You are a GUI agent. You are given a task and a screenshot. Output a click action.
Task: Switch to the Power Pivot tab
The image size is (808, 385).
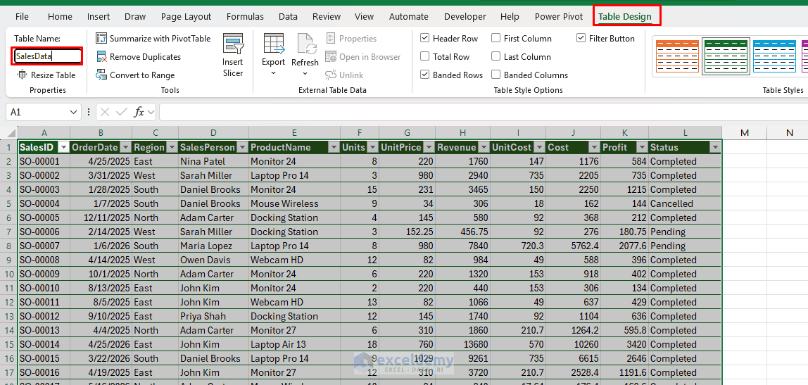[x=559, y=16]
